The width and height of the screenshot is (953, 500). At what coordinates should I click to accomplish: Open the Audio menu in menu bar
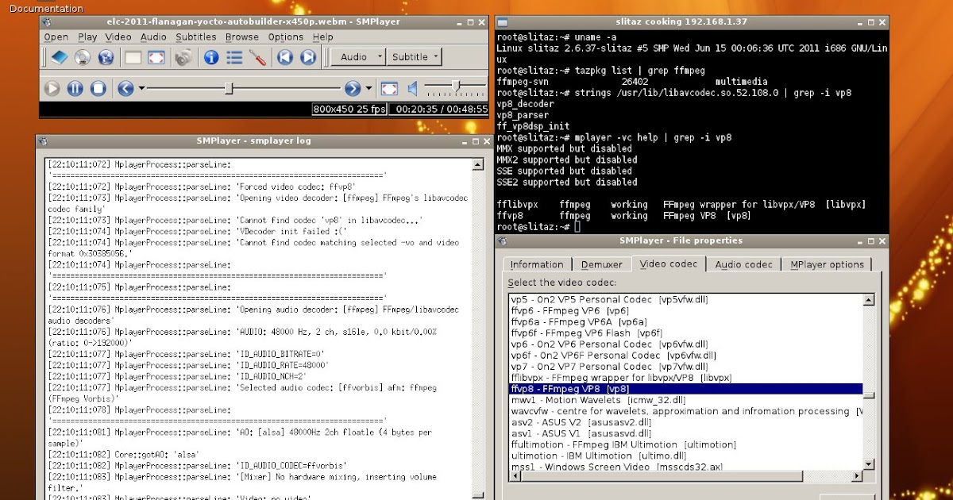pyautogui.click(x=153, y=37)
